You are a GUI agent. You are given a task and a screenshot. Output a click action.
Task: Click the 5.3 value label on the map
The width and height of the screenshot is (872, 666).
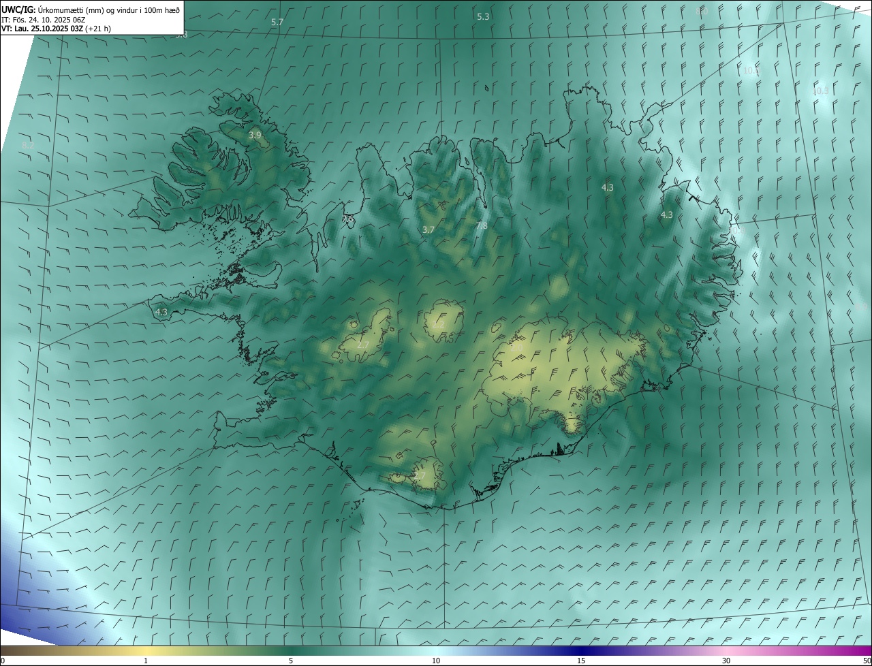pyautogui.click(x=483, y=16)
